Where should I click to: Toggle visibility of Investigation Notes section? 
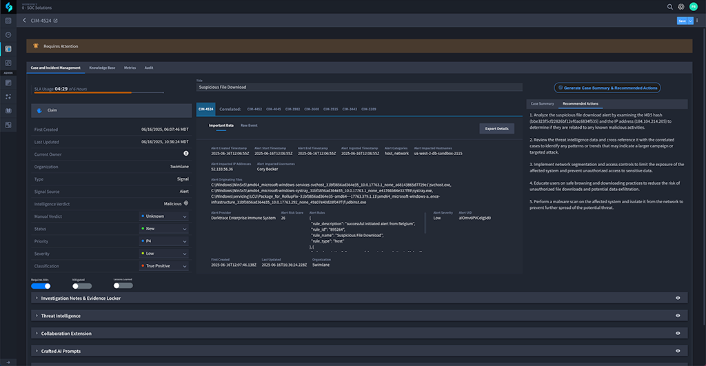pos(678,298)
